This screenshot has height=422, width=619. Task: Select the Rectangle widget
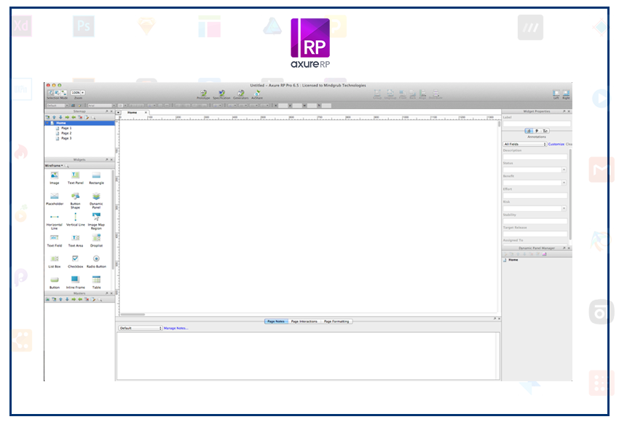[x=96, y=178]
